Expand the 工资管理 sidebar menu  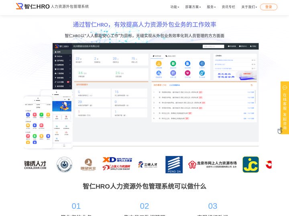pos(62,73)
